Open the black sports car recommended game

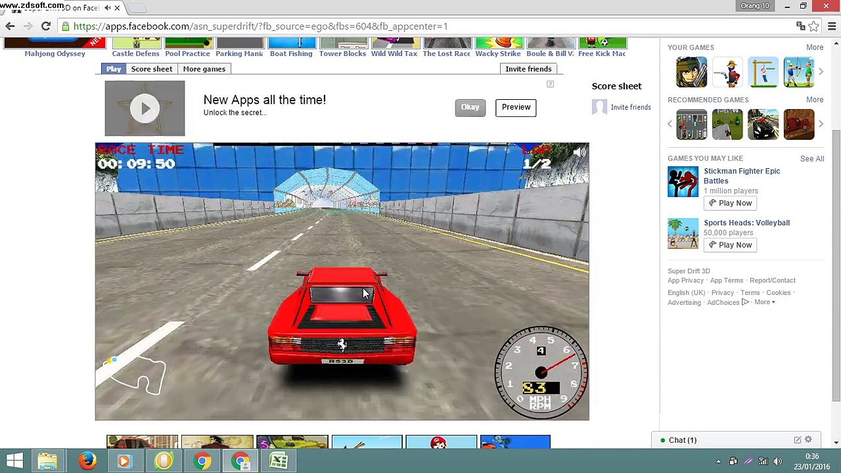(763, 124)
